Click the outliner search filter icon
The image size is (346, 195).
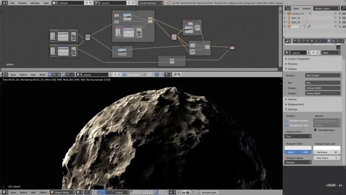click(x=343, y=9)
